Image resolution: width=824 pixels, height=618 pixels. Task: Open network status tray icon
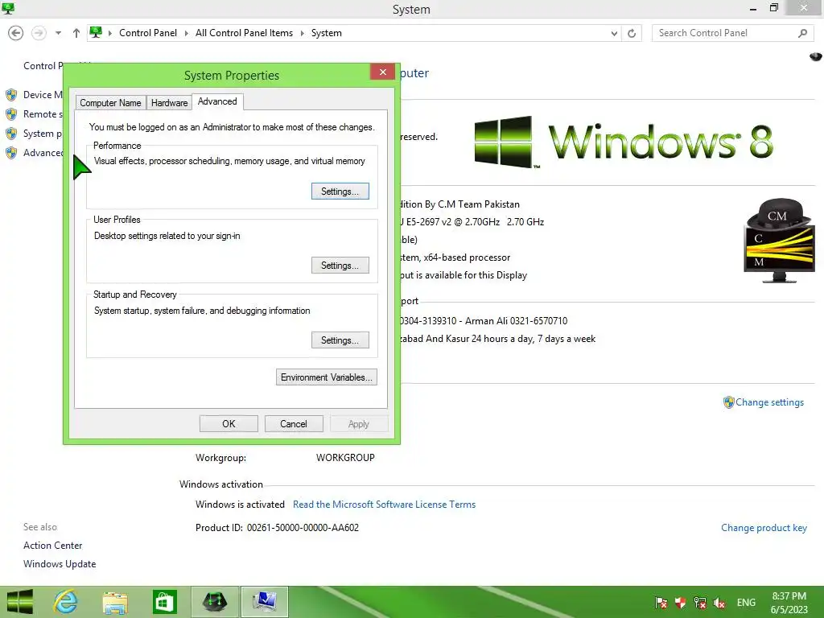point(699,603)
